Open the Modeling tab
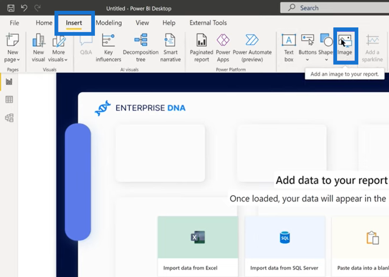Image resolution: width=389 pixels, height=277 pixels. [x=109, y=23]
